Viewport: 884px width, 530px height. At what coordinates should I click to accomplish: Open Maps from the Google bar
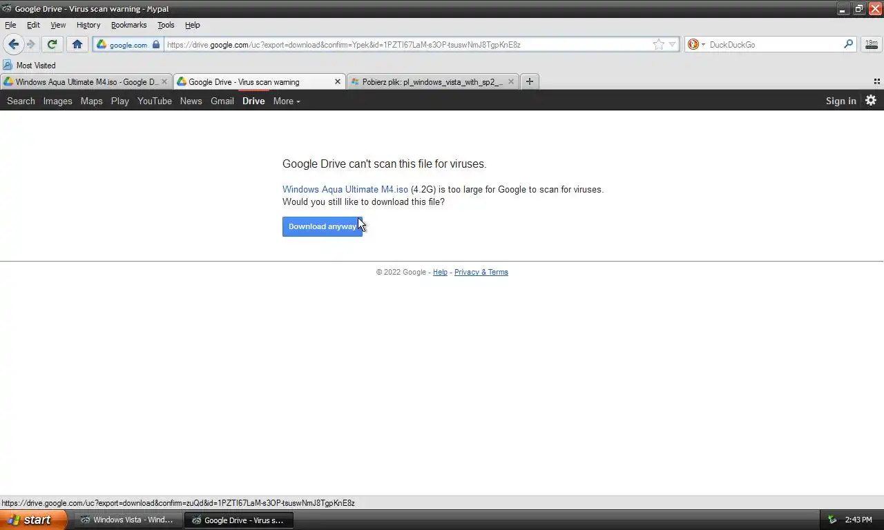click(91, 101)
